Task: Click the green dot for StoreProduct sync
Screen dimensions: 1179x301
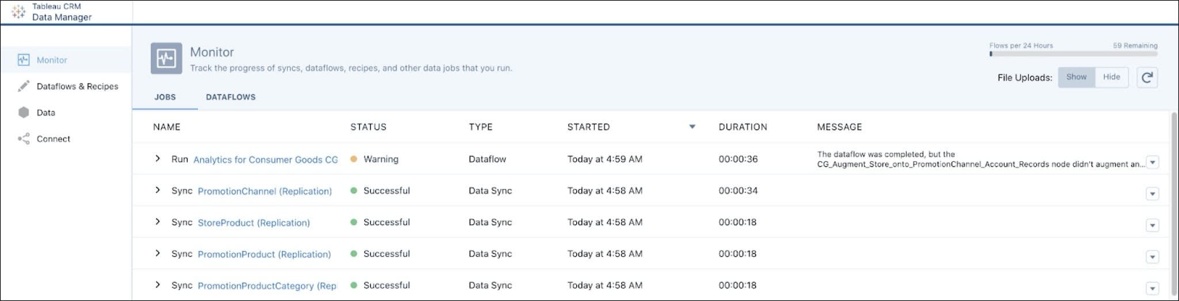Action: 353,222
